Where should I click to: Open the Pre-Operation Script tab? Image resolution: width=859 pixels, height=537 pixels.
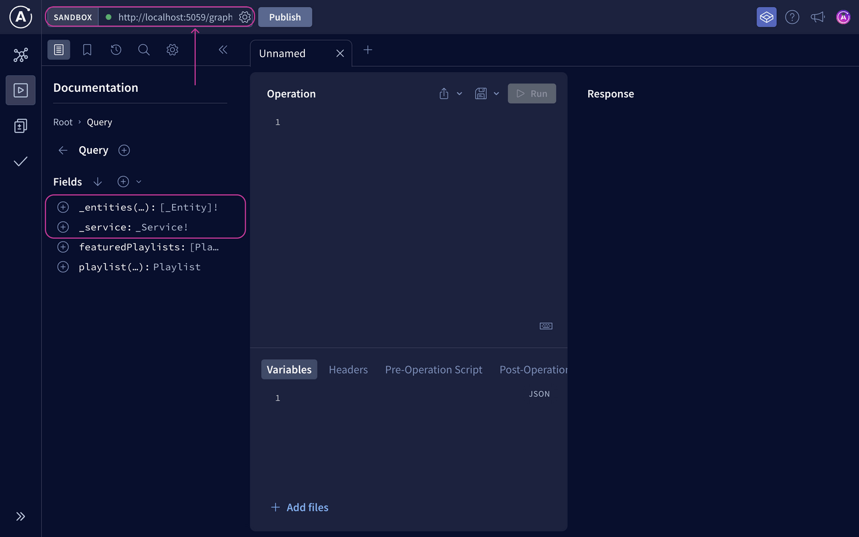(x=434, y=369)
